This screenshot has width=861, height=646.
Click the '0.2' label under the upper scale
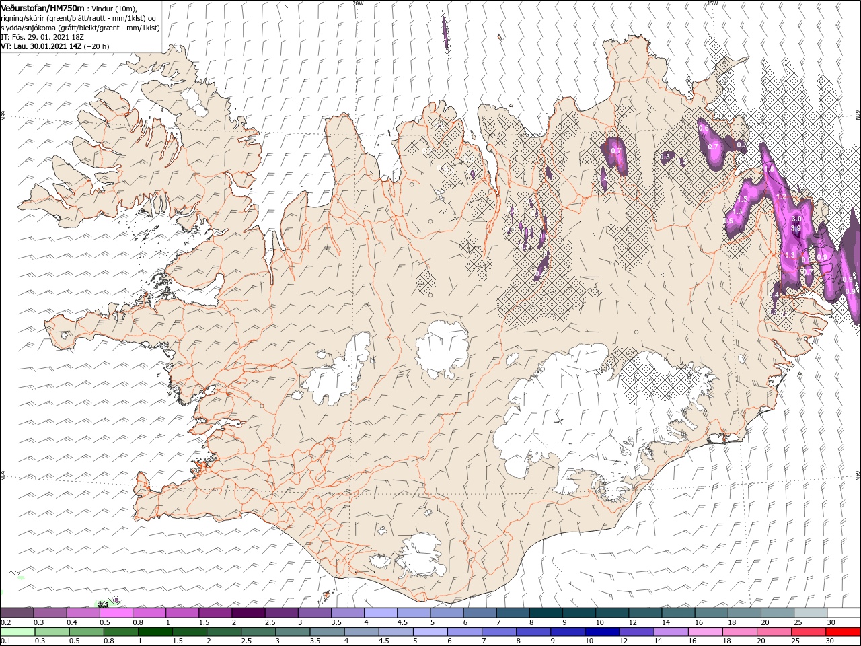[x=5, y=622]
